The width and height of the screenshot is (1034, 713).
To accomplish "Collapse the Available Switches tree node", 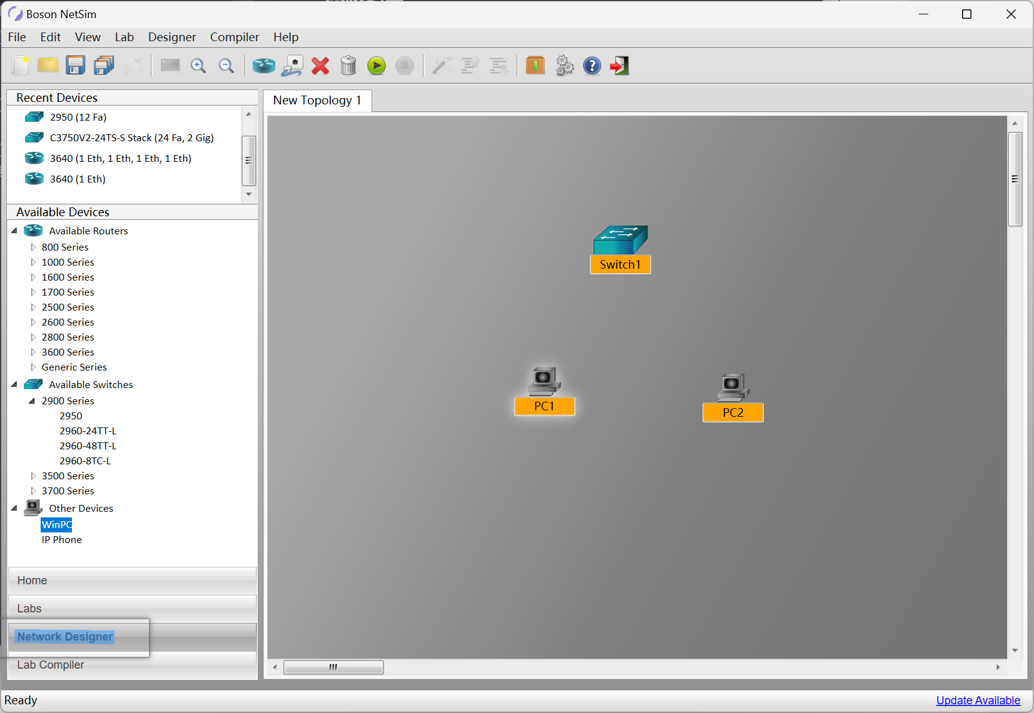I will click(x=14, y=384).
